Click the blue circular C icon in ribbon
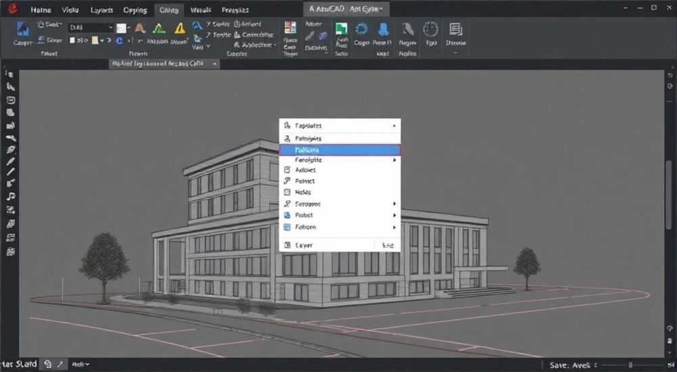 point(120,41)
